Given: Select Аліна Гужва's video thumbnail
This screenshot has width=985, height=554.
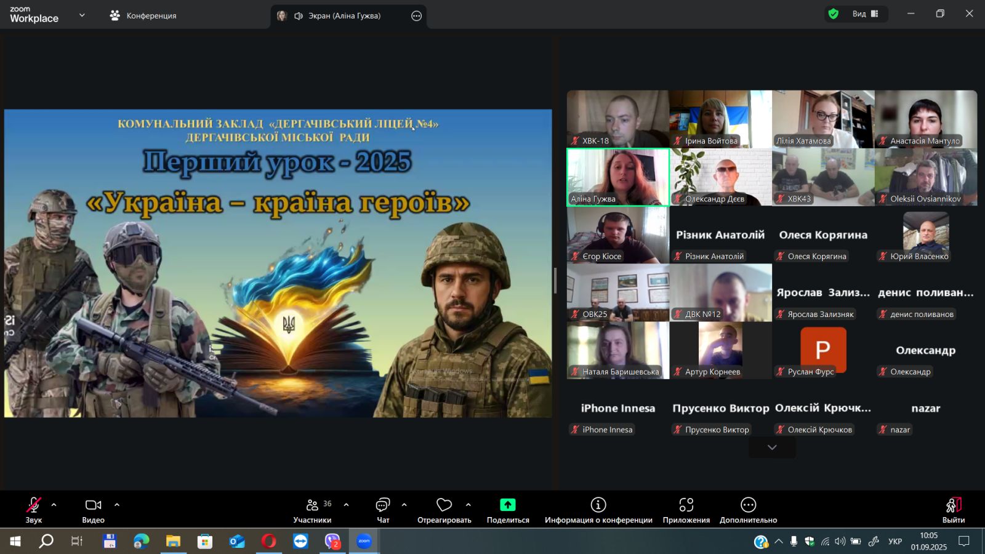Looking at the screenshot, I should pos(617,177).
